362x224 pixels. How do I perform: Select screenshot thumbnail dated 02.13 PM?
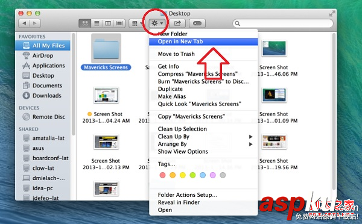[106, 142]
